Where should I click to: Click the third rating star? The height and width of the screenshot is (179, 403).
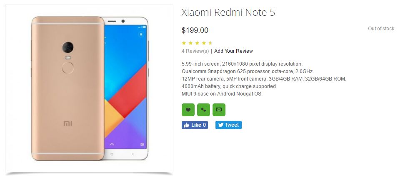(197, 43)
